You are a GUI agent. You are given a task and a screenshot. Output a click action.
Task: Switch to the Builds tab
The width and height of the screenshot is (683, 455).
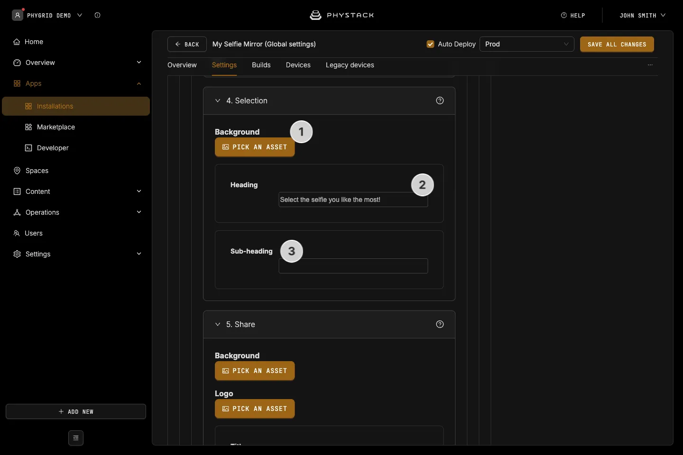261,65
